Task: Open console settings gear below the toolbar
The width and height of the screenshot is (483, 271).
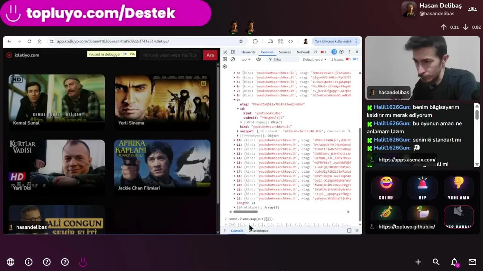Action: [225, 67]
